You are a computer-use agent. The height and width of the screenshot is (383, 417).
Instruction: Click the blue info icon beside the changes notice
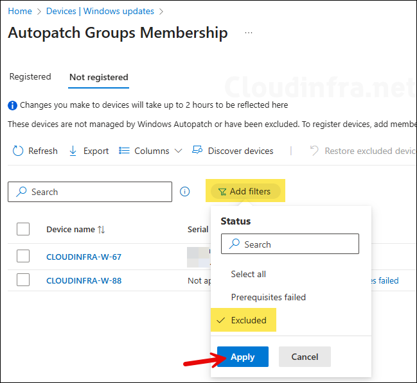(12, 105)
